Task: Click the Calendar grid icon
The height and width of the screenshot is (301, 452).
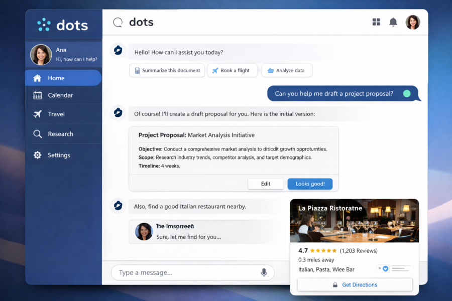Action: (38, 95)
